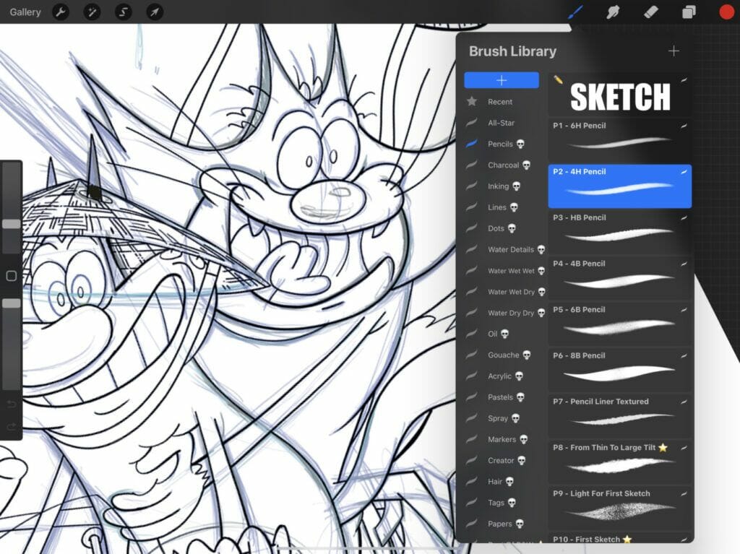Redo with the sidebar redo arrow
Image resolution: width=740 pixels, height=554 pixels.
tap(12, 427)
